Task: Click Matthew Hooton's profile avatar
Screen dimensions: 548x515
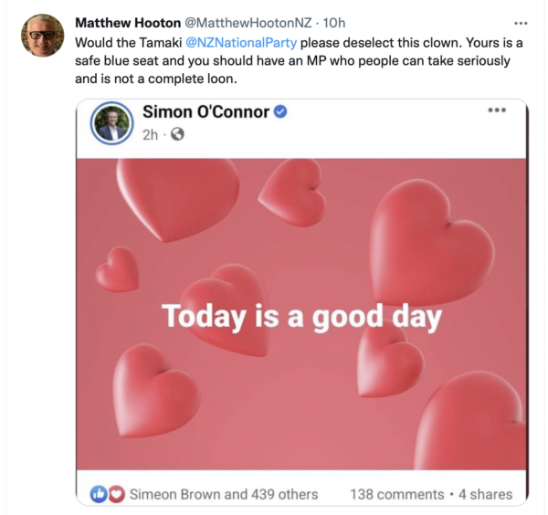Action: (42, 36)
